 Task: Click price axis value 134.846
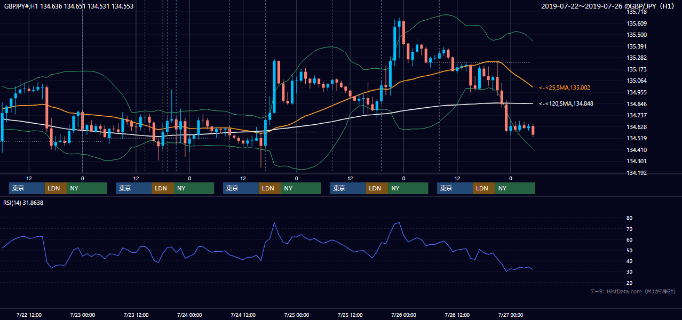637,104
